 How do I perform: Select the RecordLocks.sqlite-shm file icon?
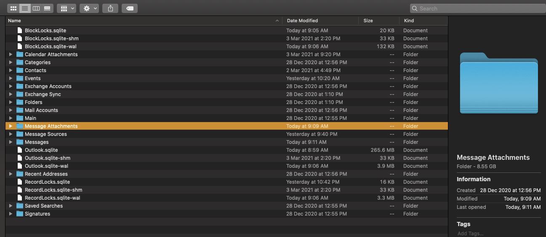click(x=19, y=190)
